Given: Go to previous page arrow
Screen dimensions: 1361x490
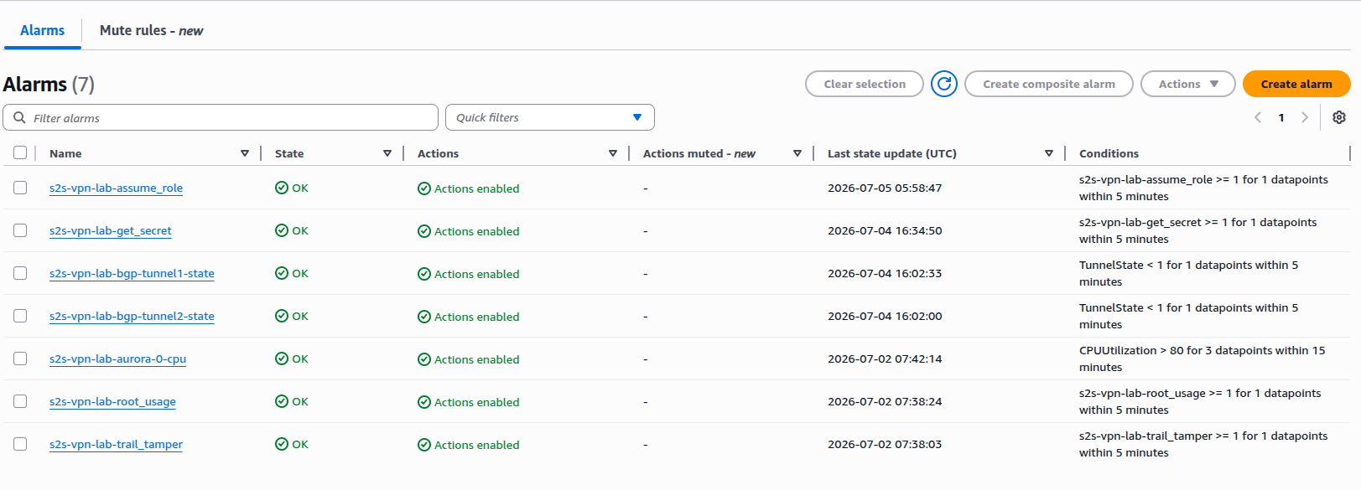Looking at the screenshot, I should (1258, 117).
